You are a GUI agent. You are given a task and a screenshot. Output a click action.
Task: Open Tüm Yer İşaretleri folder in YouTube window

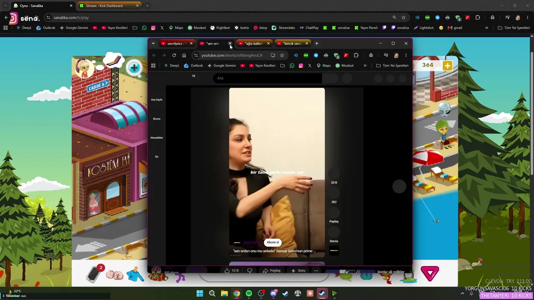coord(392,65)
